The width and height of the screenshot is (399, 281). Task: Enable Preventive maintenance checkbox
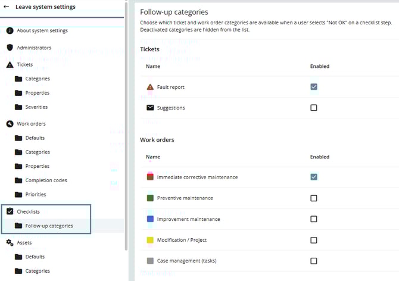click(314, 198)
